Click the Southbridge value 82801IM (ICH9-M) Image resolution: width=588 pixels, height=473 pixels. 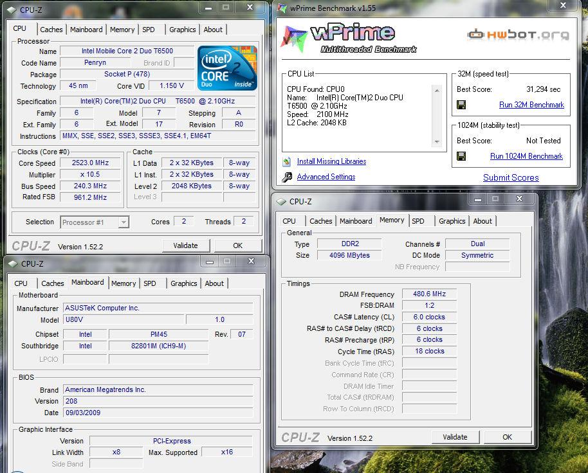159,346
